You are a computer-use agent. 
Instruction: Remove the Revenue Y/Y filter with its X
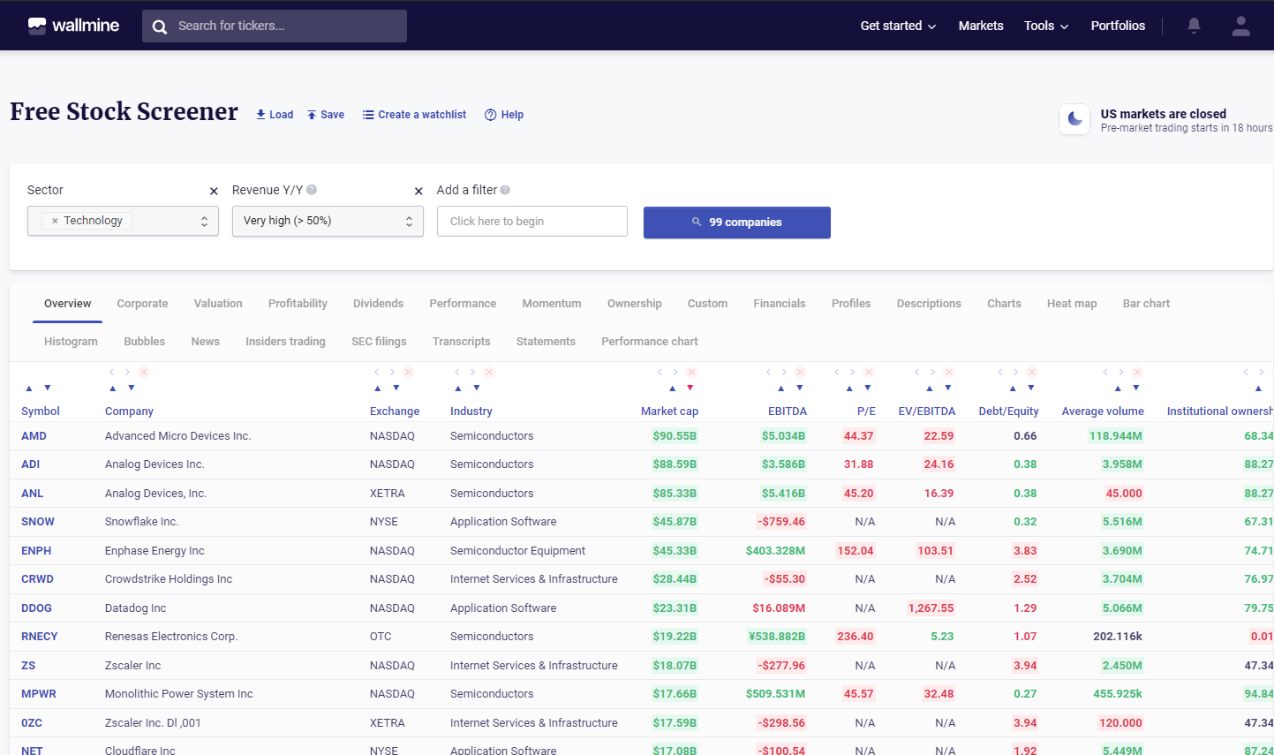point(418,191)
